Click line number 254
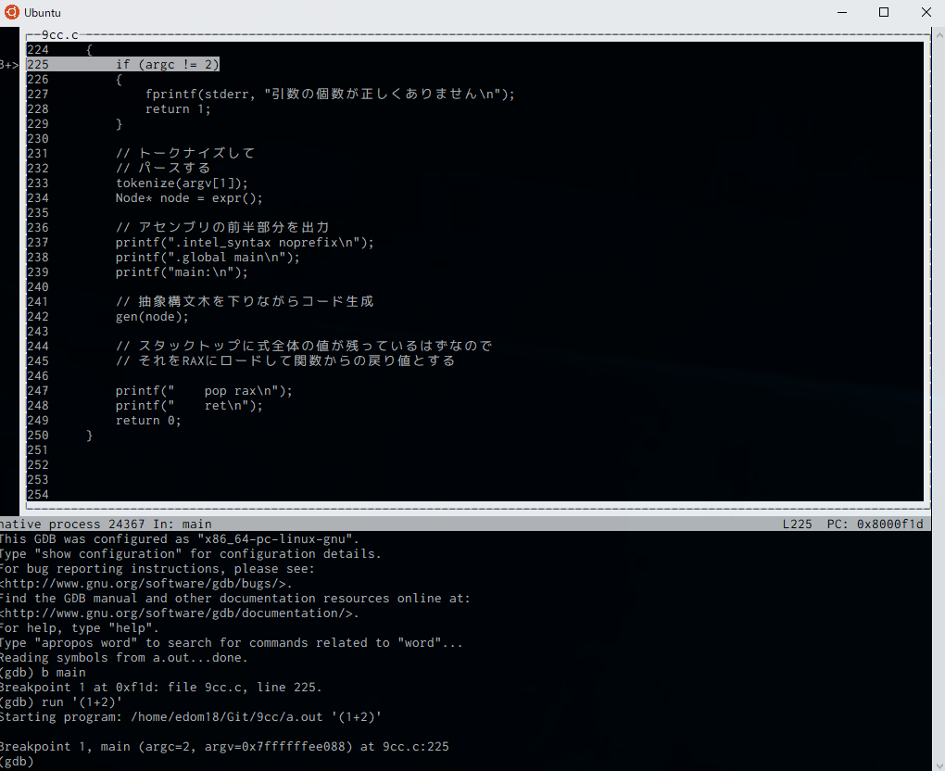Viewport: 945px width, 771px height. (37, 494)
